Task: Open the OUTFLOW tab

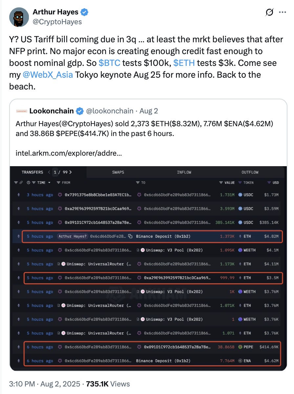Action: (250, 172)
